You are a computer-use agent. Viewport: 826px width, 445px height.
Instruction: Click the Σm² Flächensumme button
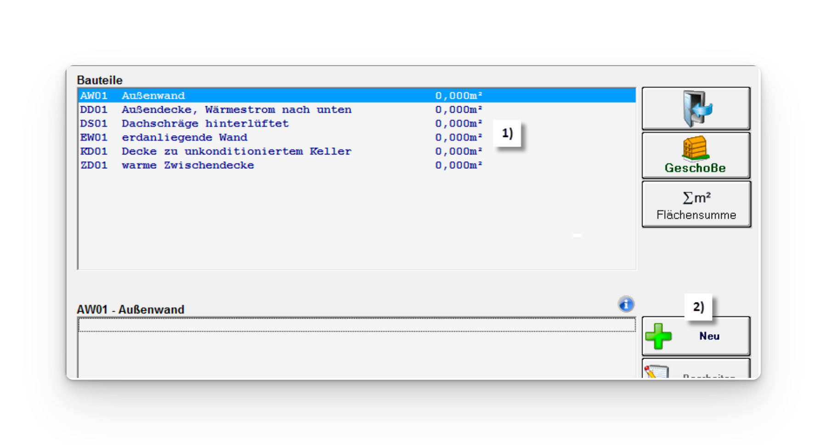[x=696, y=204]
